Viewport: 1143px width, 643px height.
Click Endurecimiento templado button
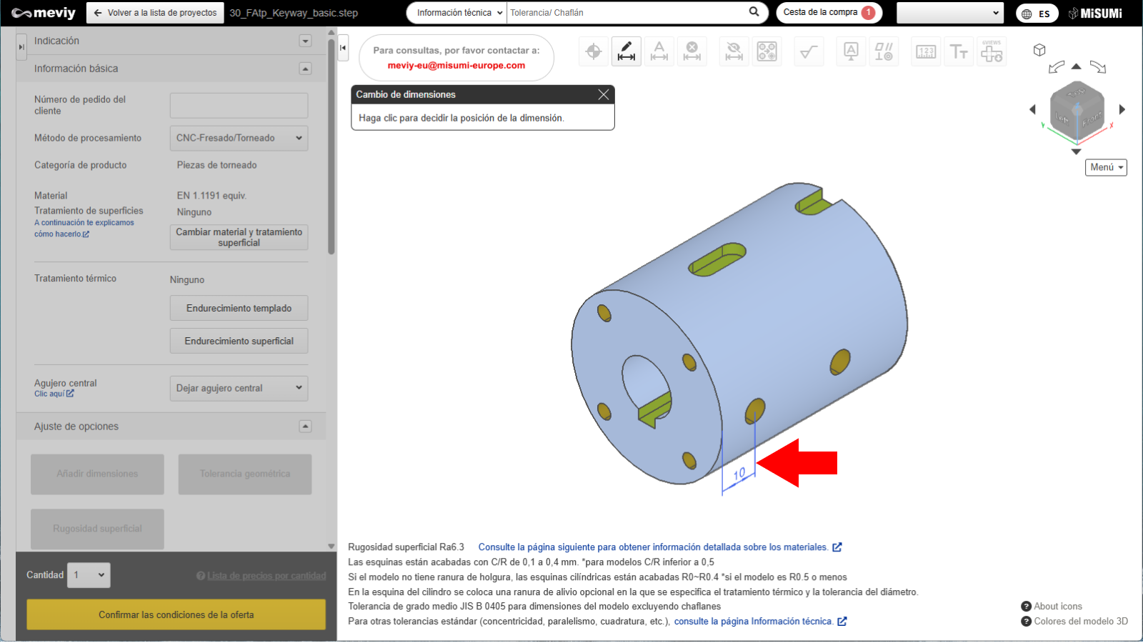[239, 308]
